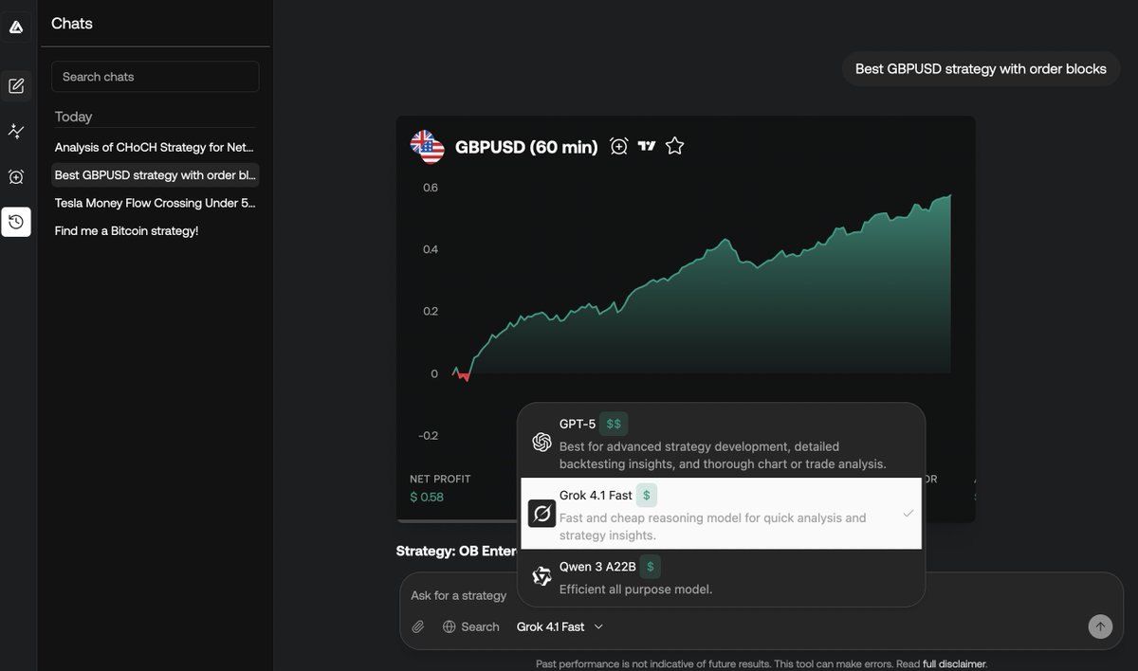Add an alert for the GBPUSD chart
Image resolution: width=1138 pixels, height=671 pixels.
tap(619, 146)
